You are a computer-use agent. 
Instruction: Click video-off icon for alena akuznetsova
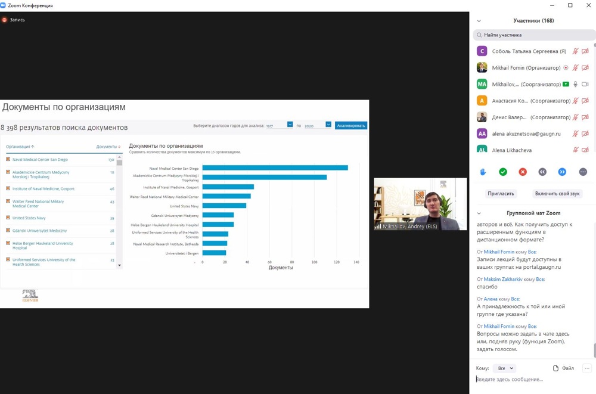tap(585, 134)
